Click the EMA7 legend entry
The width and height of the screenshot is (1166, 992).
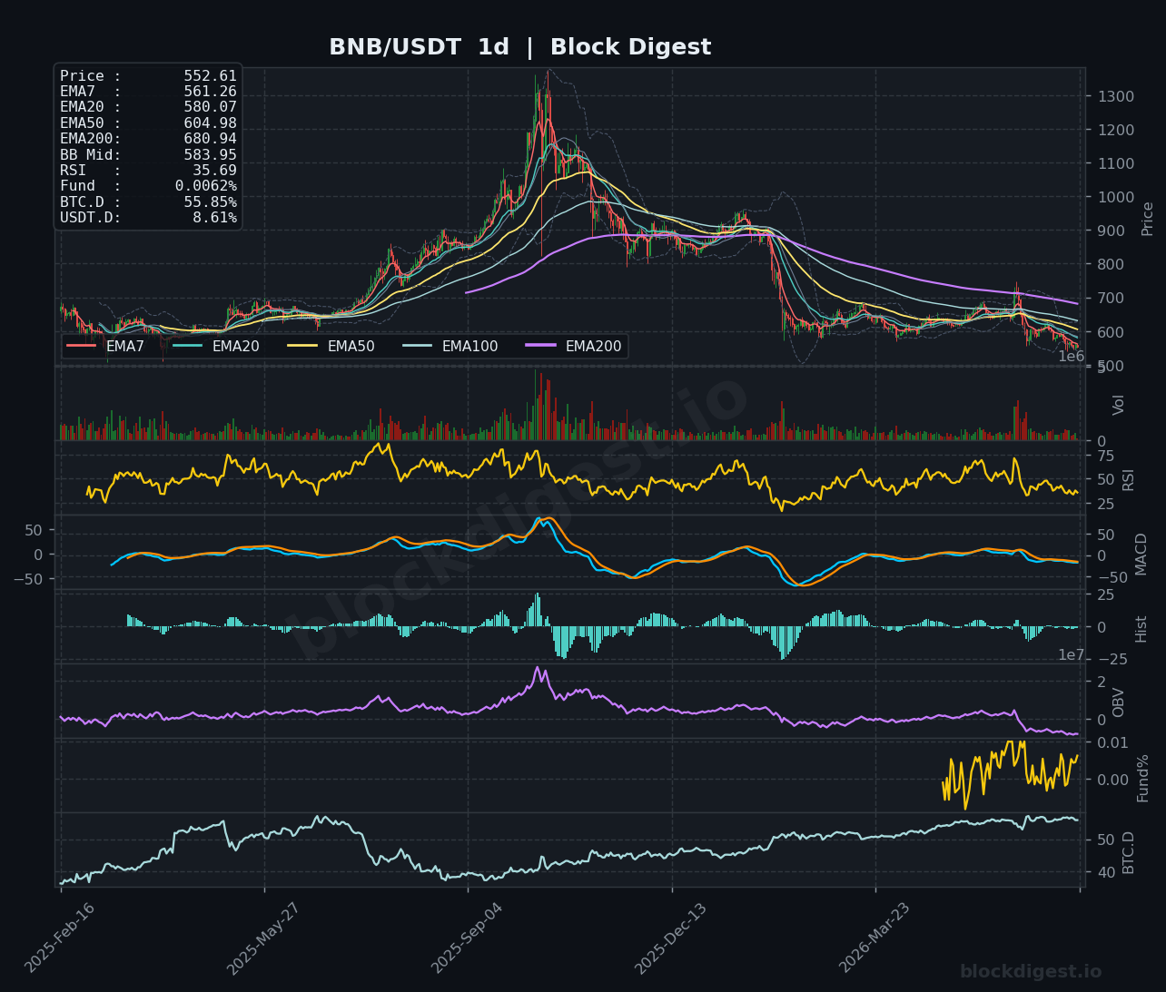pos(105,346)
